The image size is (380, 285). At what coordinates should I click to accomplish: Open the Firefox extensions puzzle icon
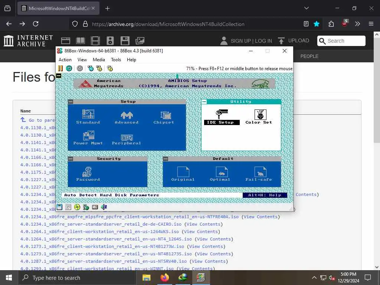pyautogui.click(x=331, y=24)
